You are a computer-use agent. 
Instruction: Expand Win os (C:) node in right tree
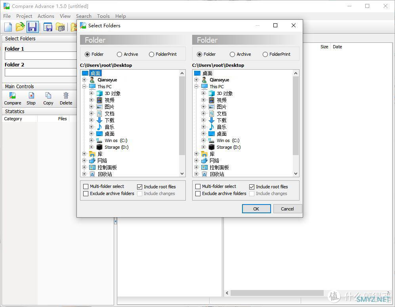coord(203,140)
